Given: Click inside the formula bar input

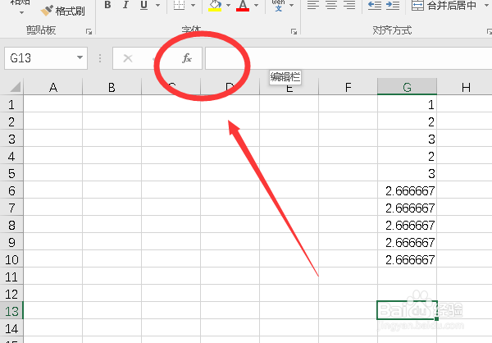Looking at the screenshot, I should [348, 58].
